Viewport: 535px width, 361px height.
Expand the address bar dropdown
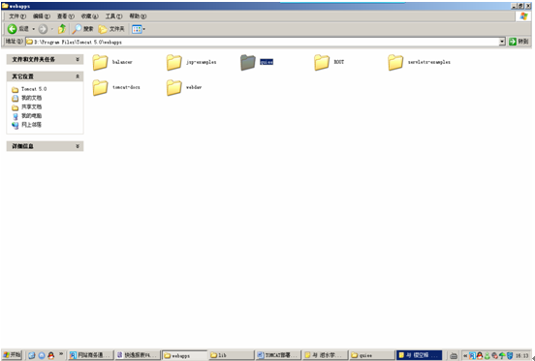pyautogui.click(x=502, y=42)
